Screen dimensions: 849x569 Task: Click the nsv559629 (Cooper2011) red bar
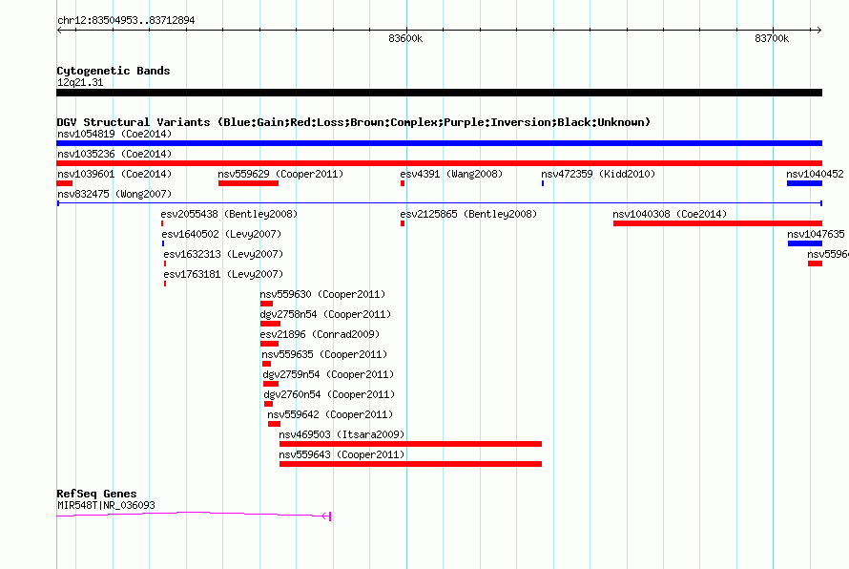(249, 183)
